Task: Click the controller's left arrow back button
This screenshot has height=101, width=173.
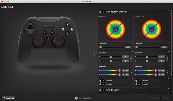Action: [45, 32]
